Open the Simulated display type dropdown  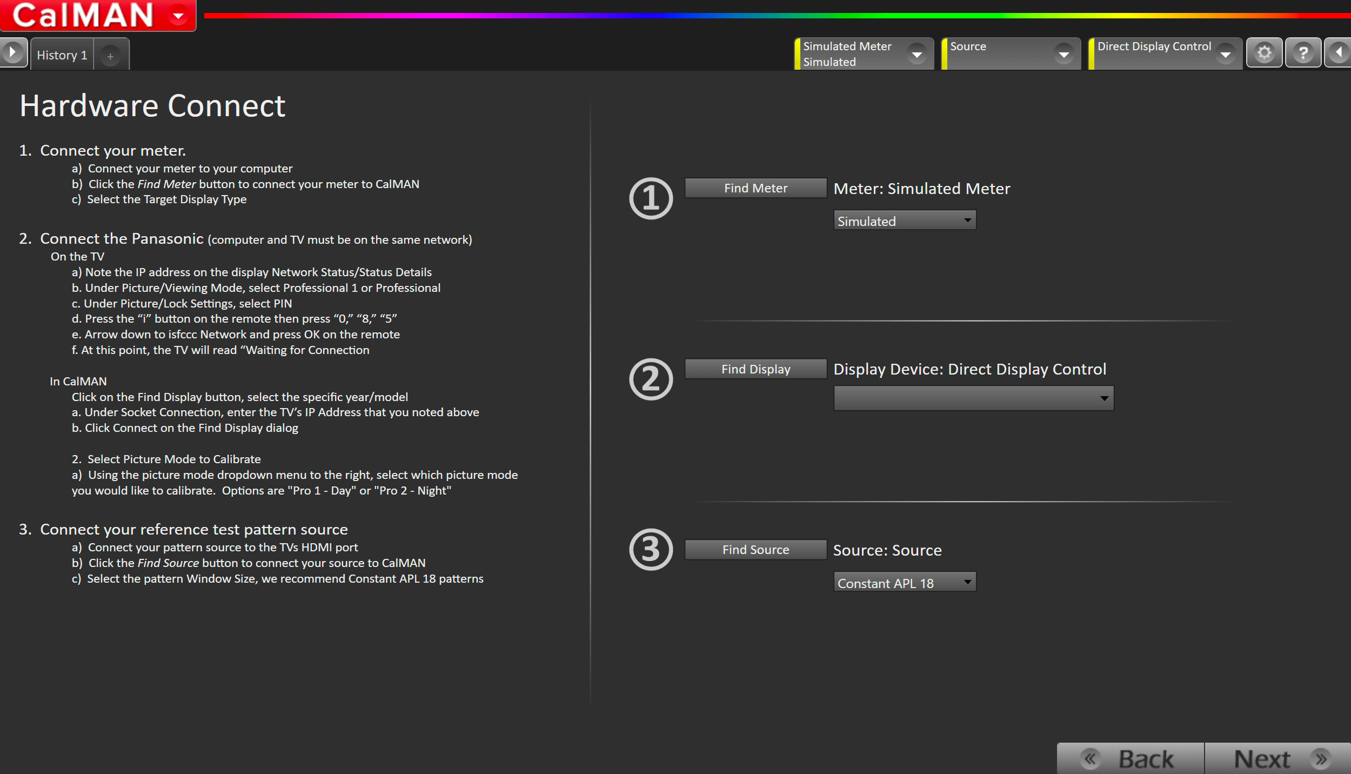(905, 221)
